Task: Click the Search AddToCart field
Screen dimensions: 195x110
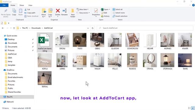Action: [145, 28]
